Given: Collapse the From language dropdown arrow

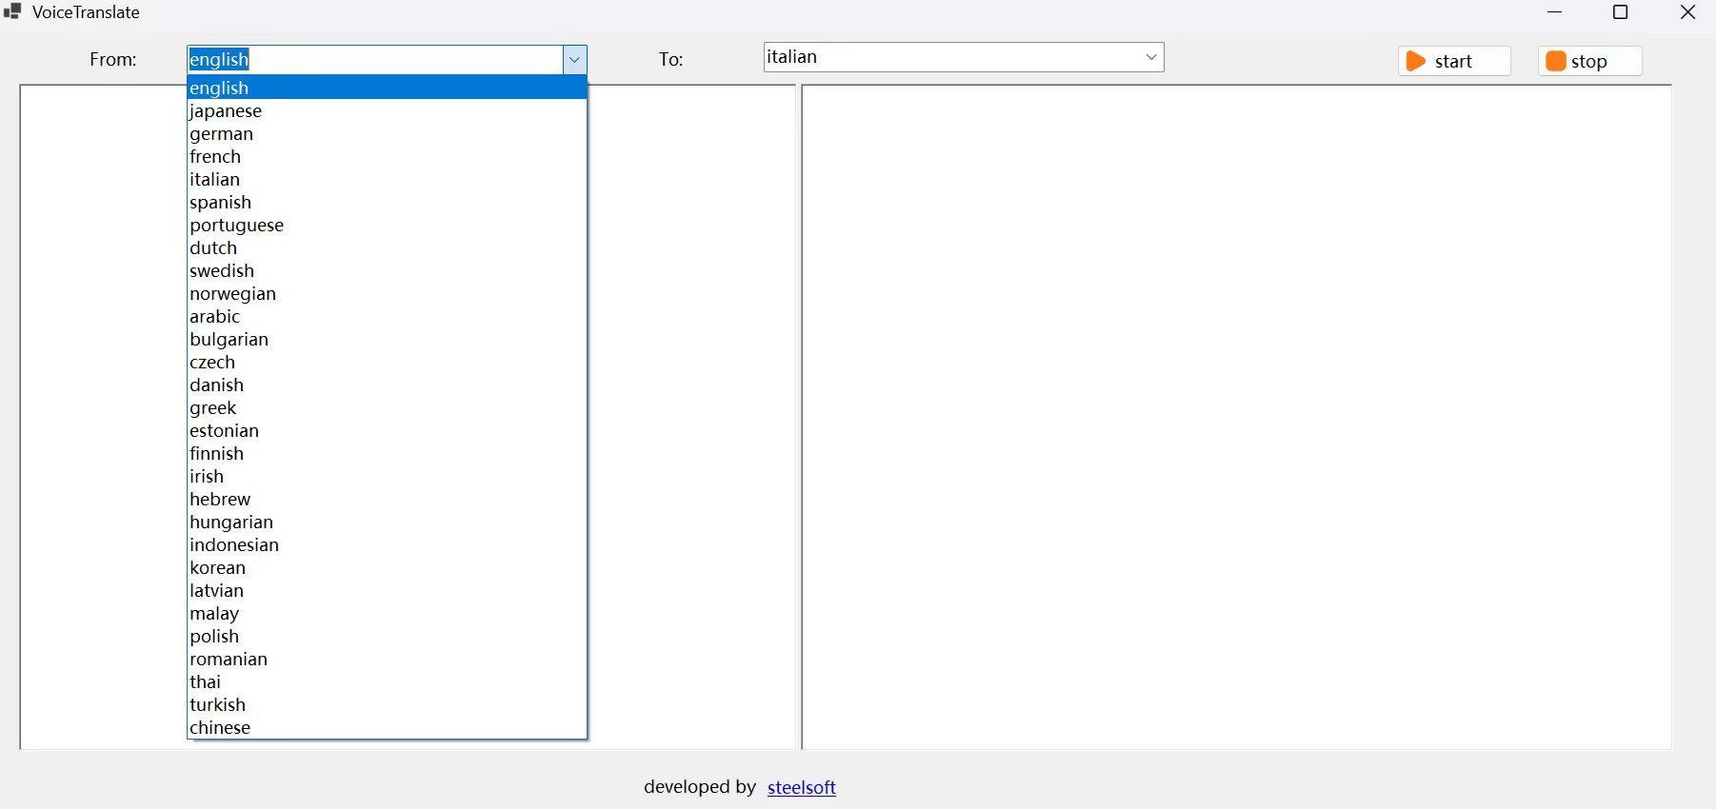Looking at the screenshot, I should (x=574, y=60).
